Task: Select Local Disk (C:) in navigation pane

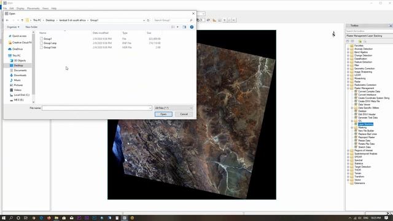Action: tap(21, 95)
